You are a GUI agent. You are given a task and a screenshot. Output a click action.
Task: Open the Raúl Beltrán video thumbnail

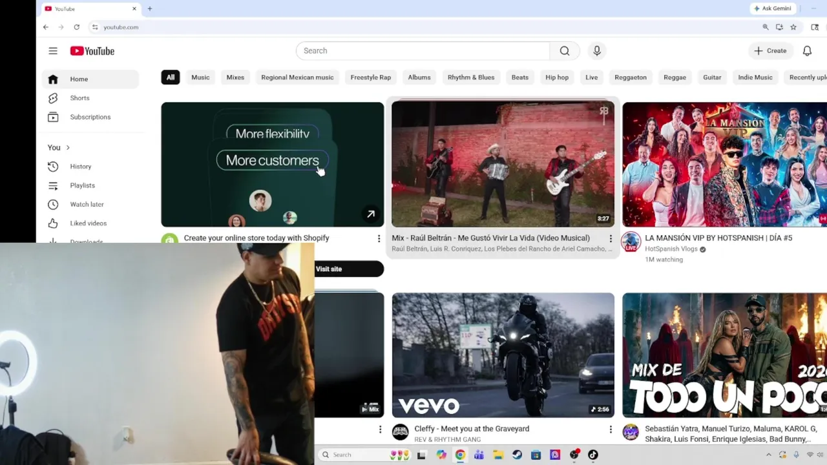coord(503,164)
